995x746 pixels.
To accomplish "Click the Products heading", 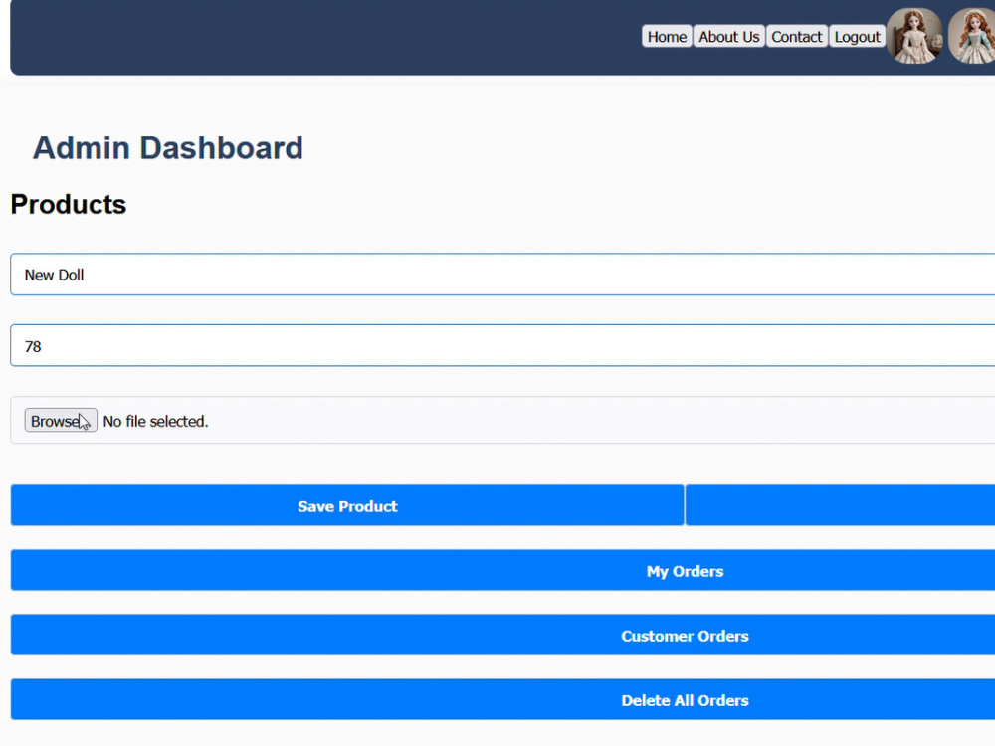I will click(69, 204).
